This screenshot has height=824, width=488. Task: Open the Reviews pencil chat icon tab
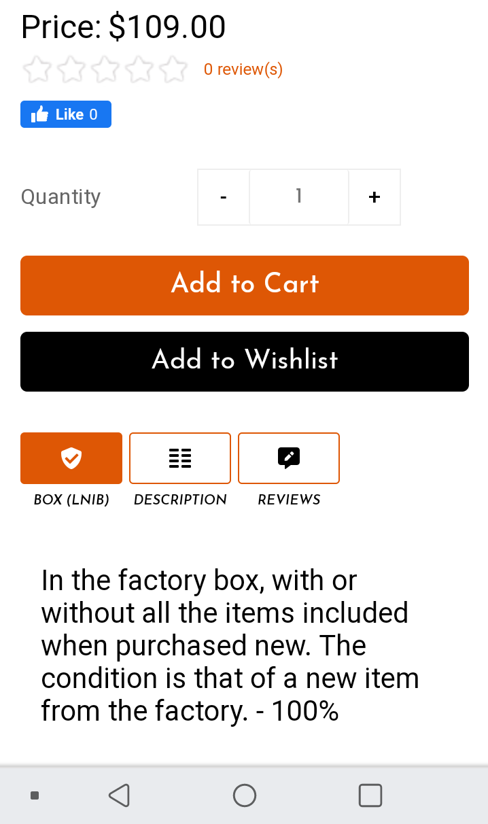click(x=289, y=458)
